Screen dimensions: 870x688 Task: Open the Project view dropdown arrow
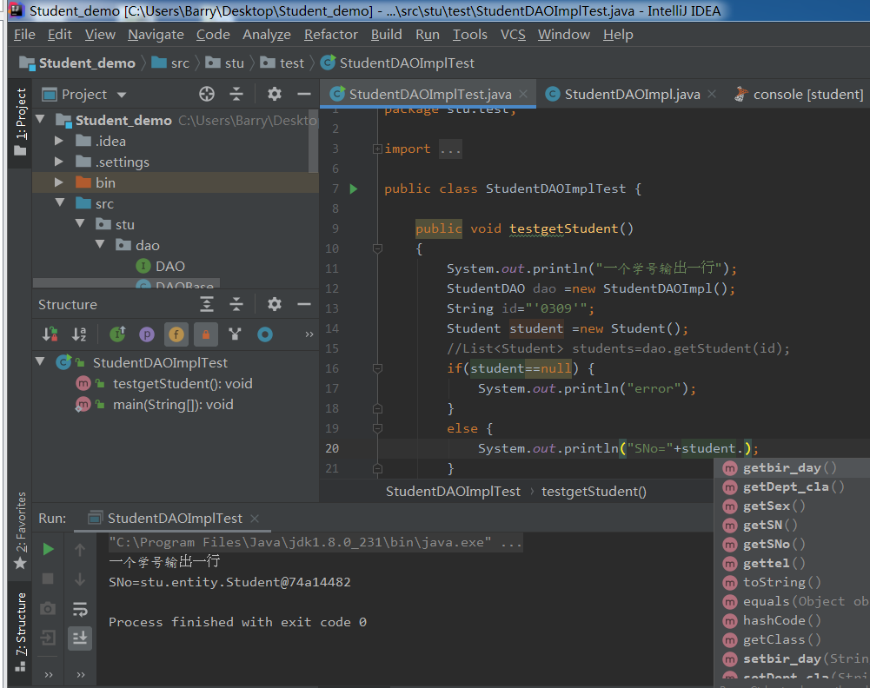[x=122, y=95]
